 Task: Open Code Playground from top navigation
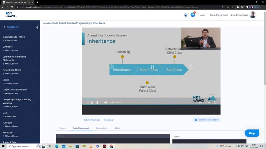click(x=219, y=15)
